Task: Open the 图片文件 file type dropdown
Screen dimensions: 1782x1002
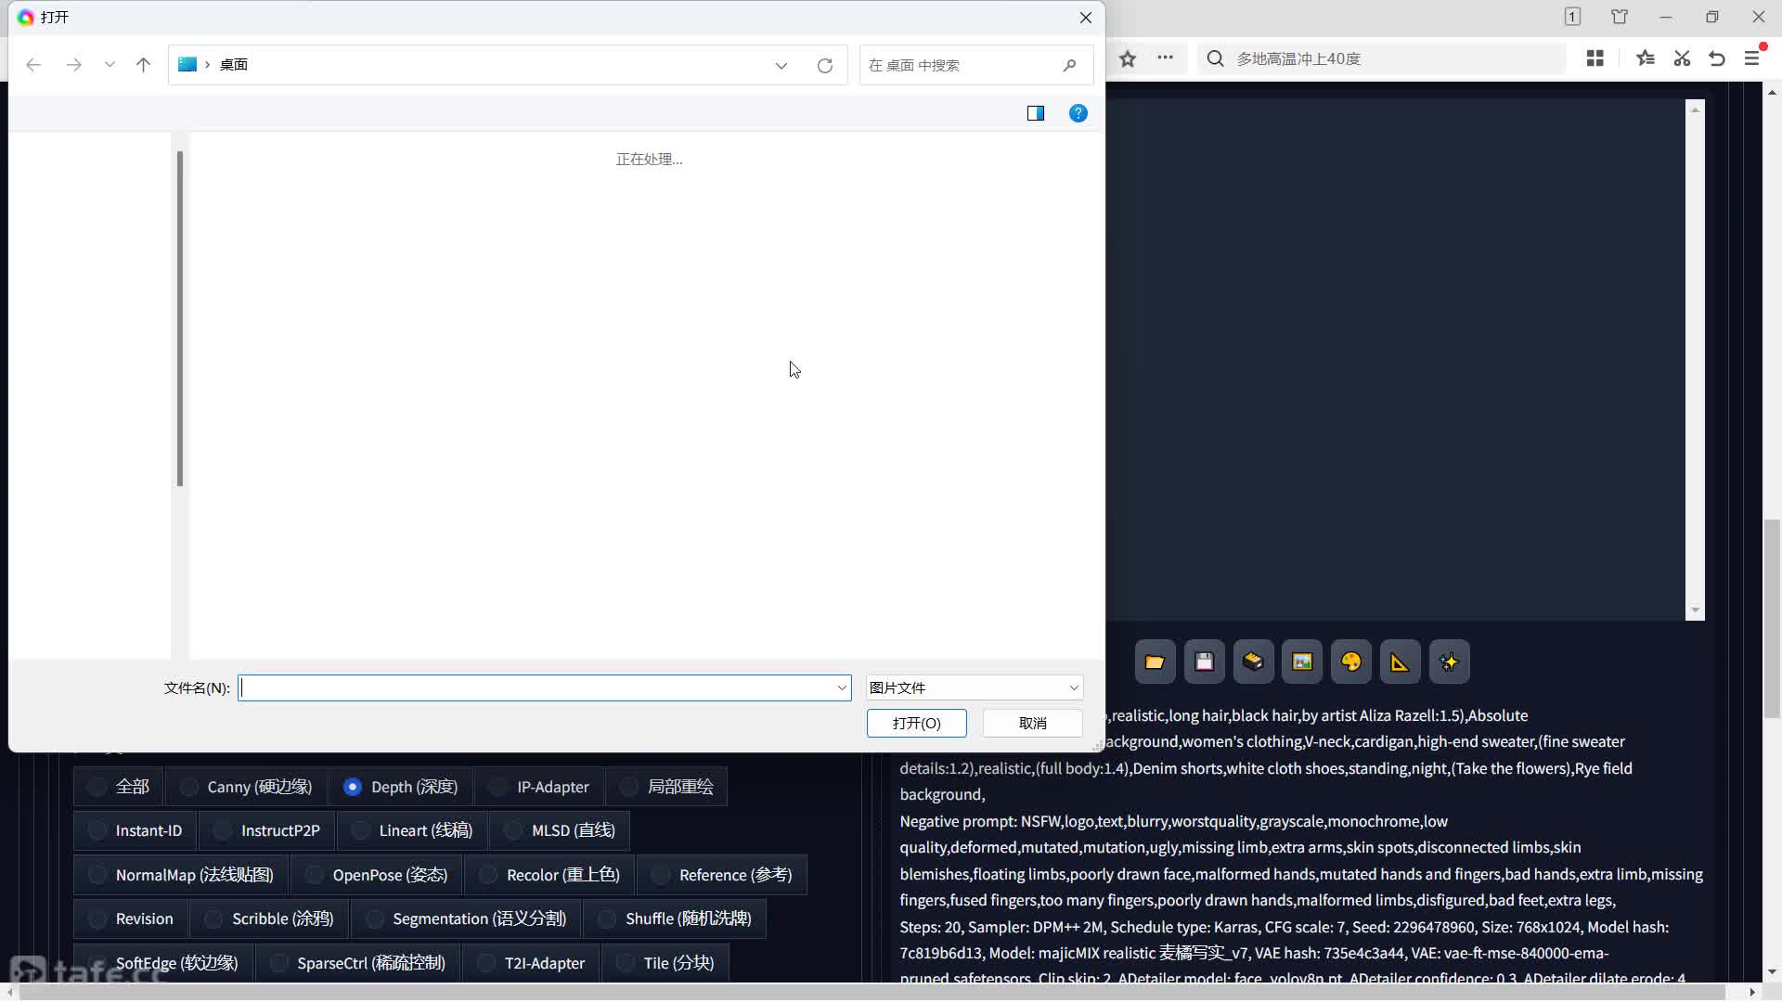Action: coord(975,687)
